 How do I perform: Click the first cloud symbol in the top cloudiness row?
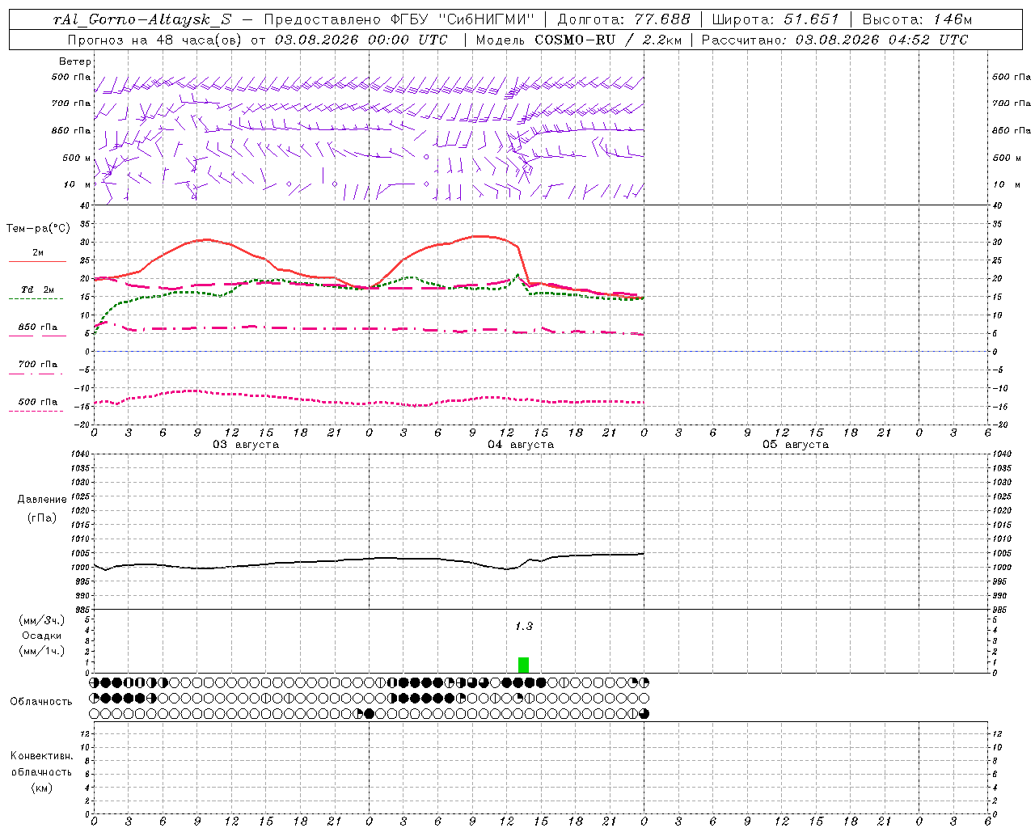[x=95, y=682]
